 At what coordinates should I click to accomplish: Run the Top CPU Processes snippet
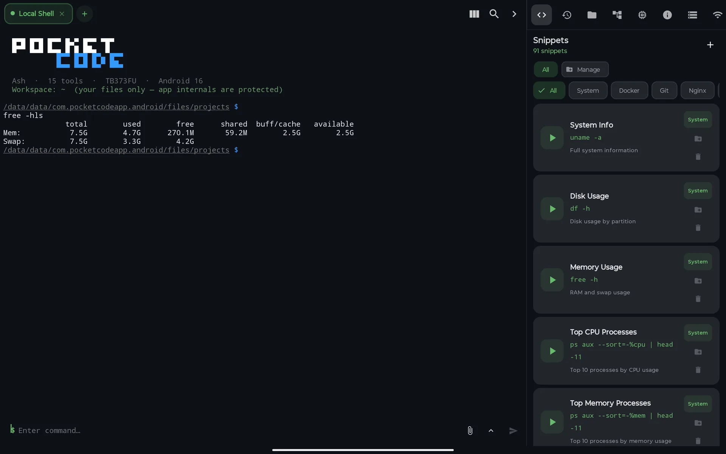(x=552, y=351)
